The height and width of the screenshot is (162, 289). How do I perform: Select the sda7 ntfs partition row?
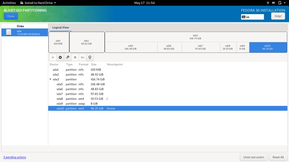coord(168,94)
